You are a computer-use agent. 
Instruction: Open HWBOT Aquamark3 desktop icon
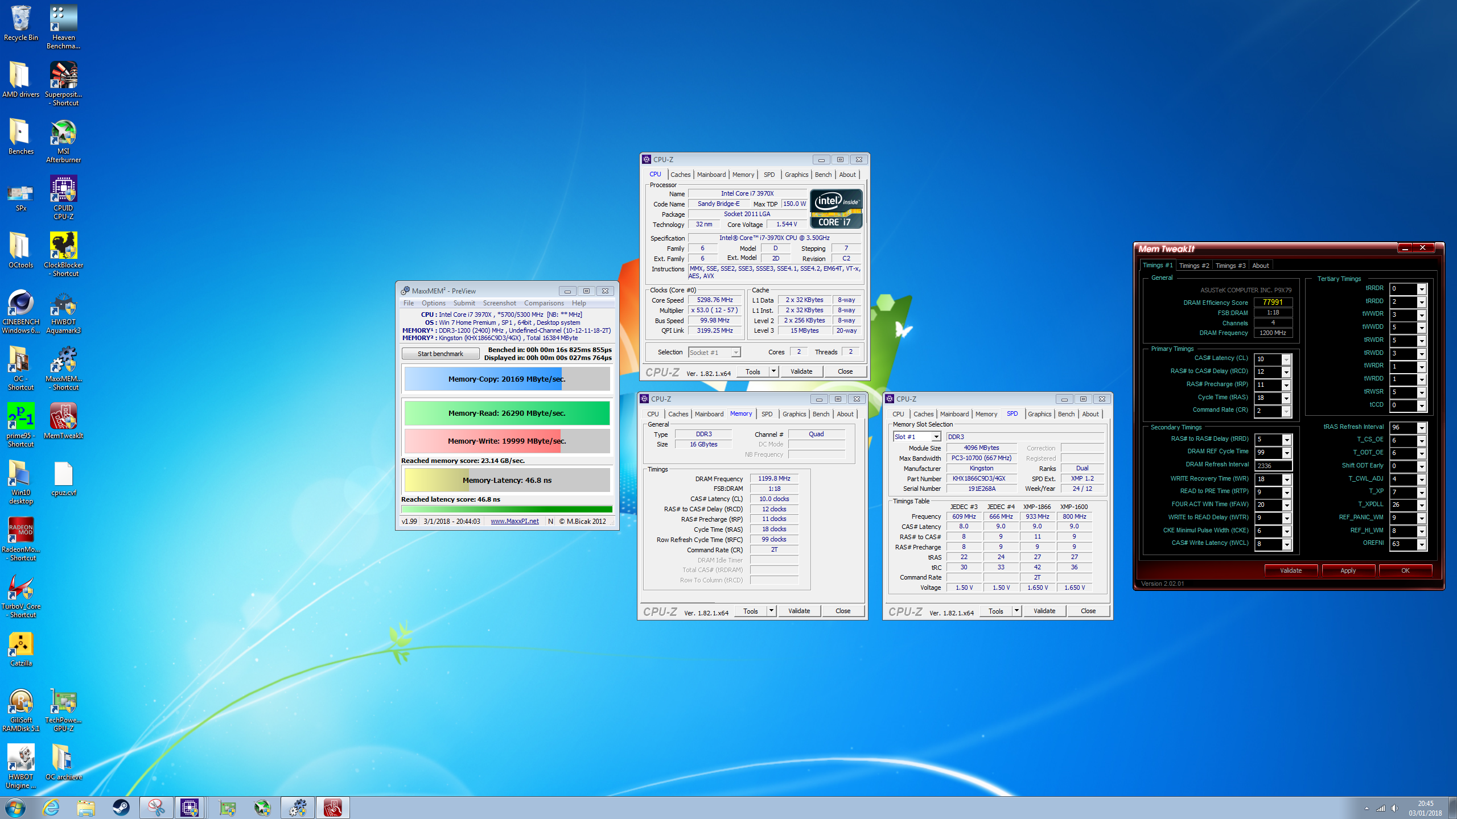[63, 311]
